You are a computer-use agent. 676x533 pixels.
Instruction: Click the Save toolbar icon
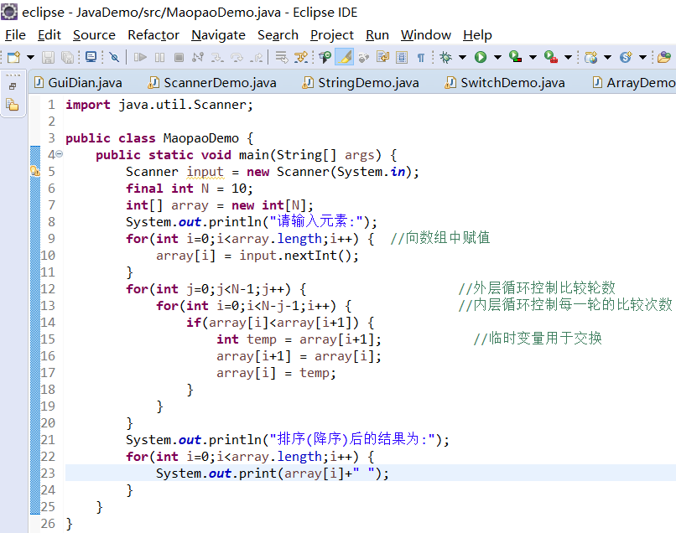click(x=48, y=57)
